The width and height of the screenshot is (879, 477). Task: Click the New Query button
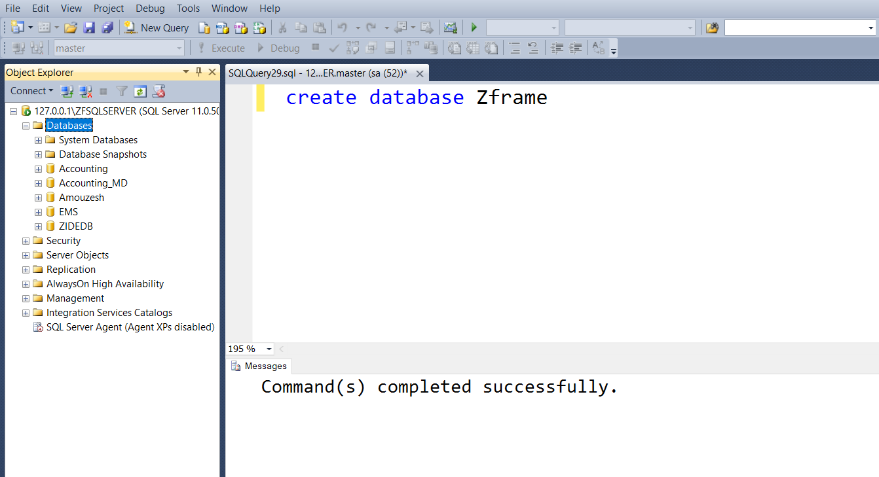pos(157,27)
